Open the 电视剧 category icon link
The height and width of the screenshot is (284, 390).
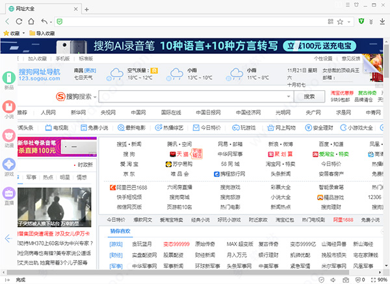click(x=57, y=128)
